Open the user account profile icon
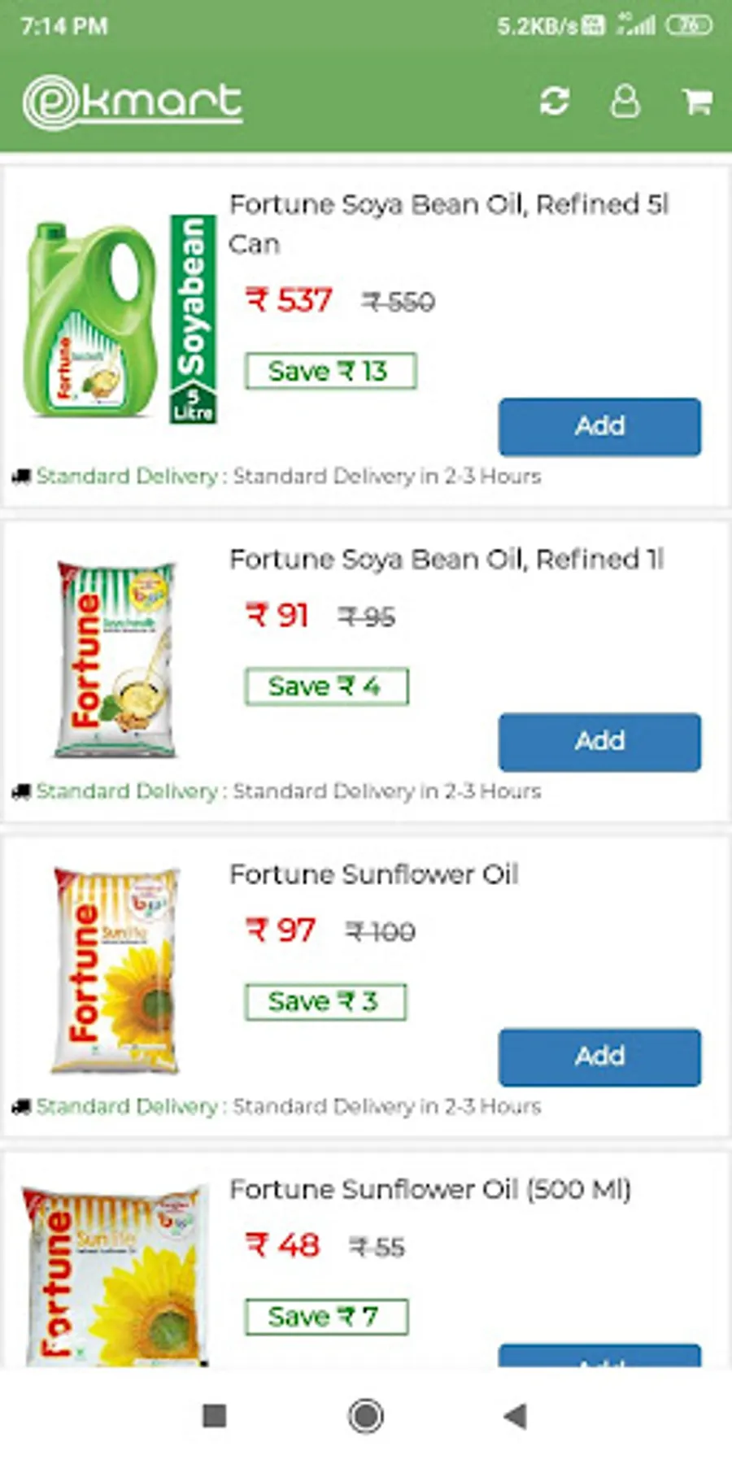Image resolution: width=732 pixels, height=1464 pixels. (x=625, y=102)
